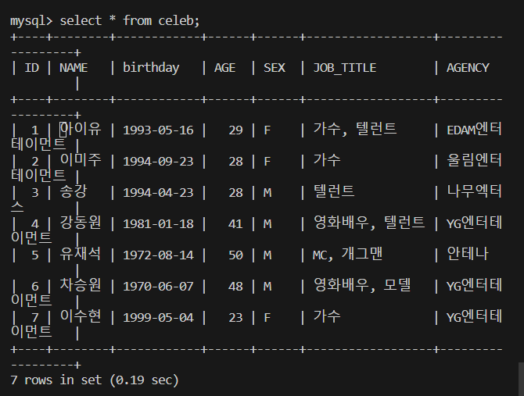524x396 pixels.
Task: Click age value 50
Action: (x=235, y=255)
